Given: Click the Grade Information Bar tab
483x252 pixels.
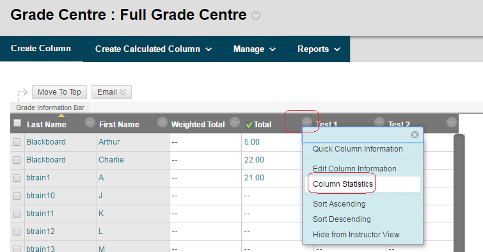Looking at the screenshot, I should point(50,107).
